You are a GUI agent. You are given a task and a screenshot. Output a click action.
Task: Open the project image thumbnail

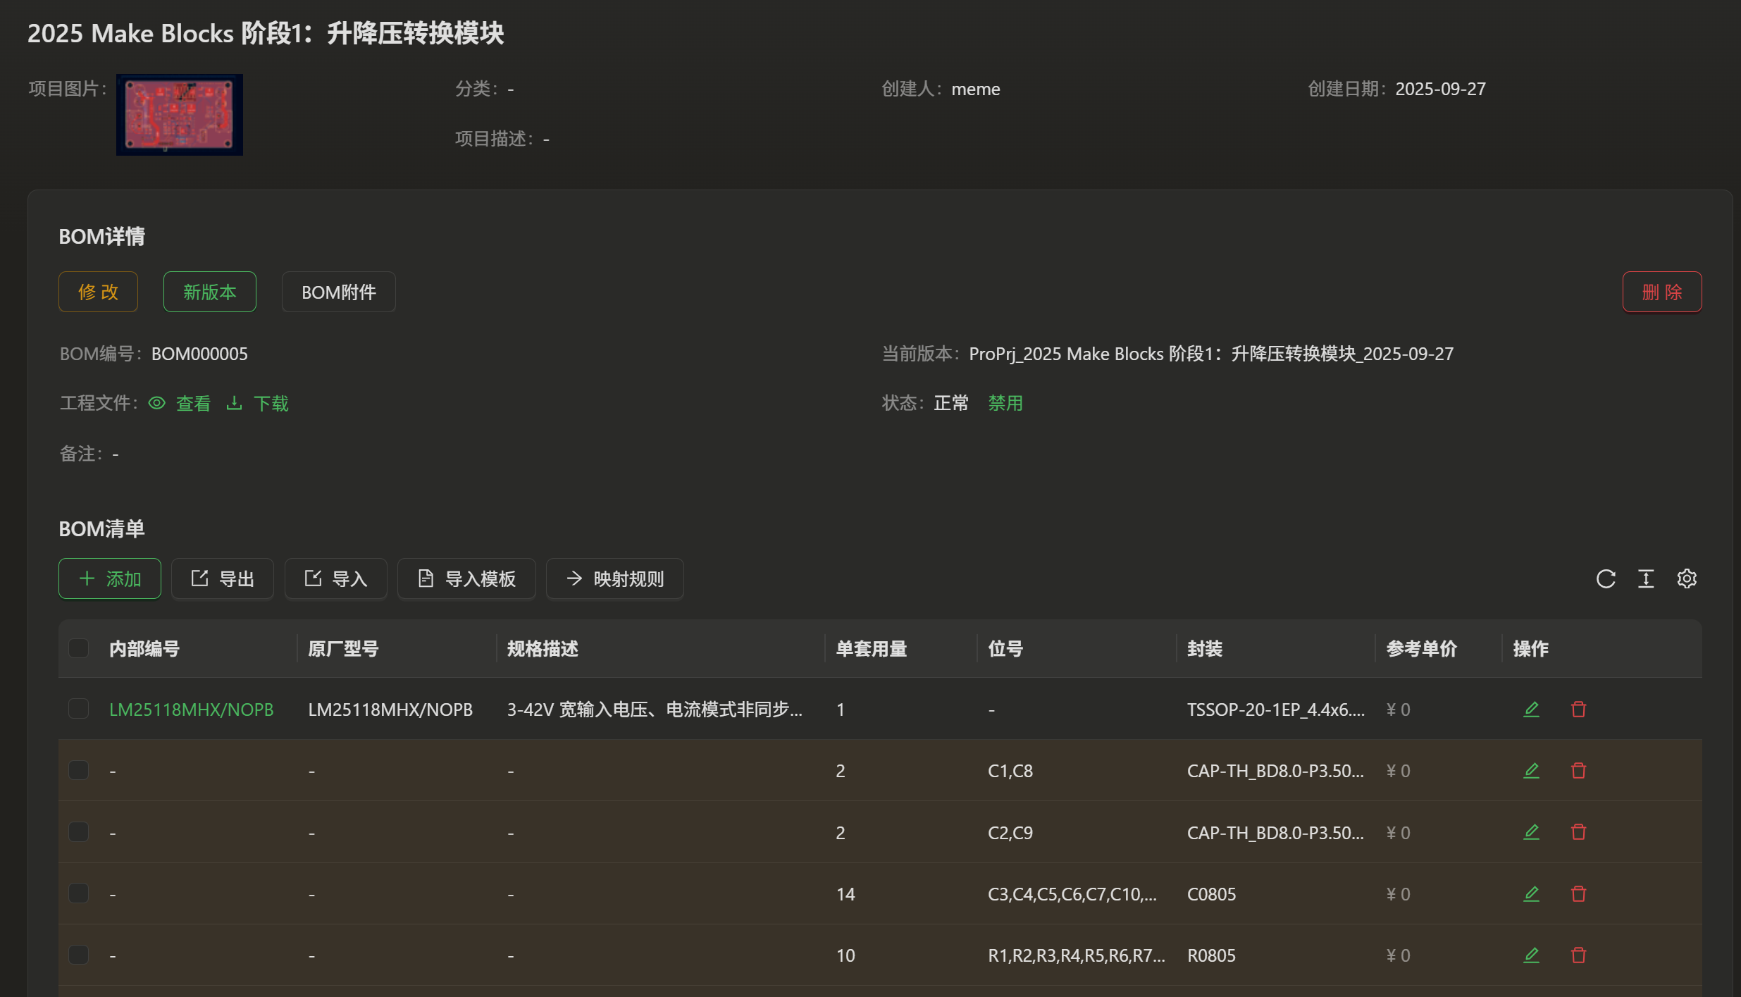pos(180,115)
